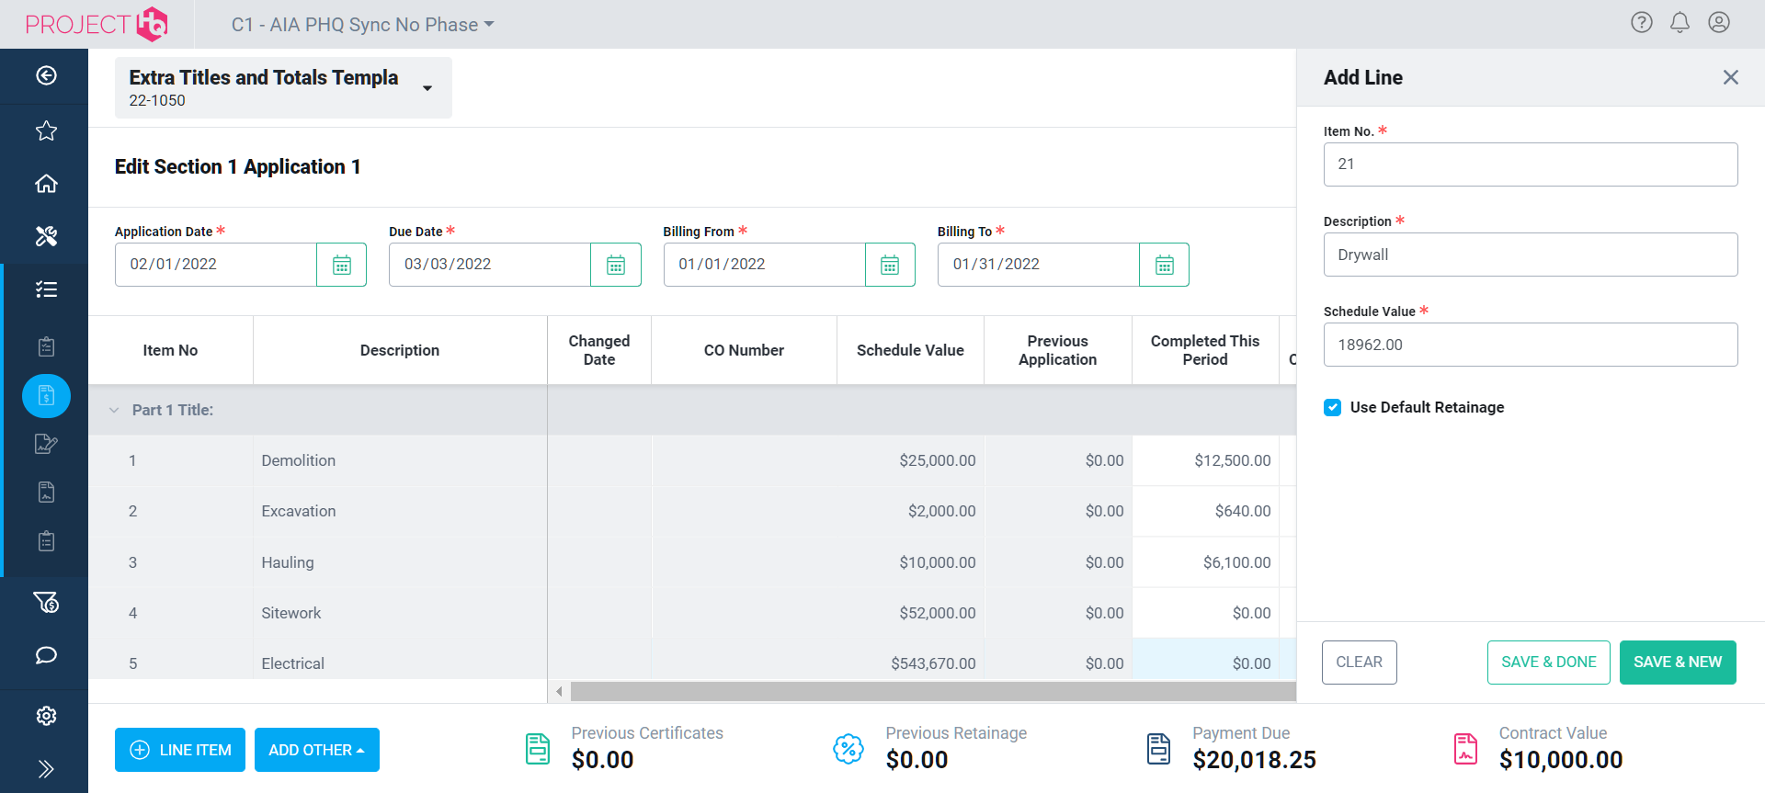Click the Schedule Value column header
The width and height of the screenshot is (1765, 793).
pos(910,350)
